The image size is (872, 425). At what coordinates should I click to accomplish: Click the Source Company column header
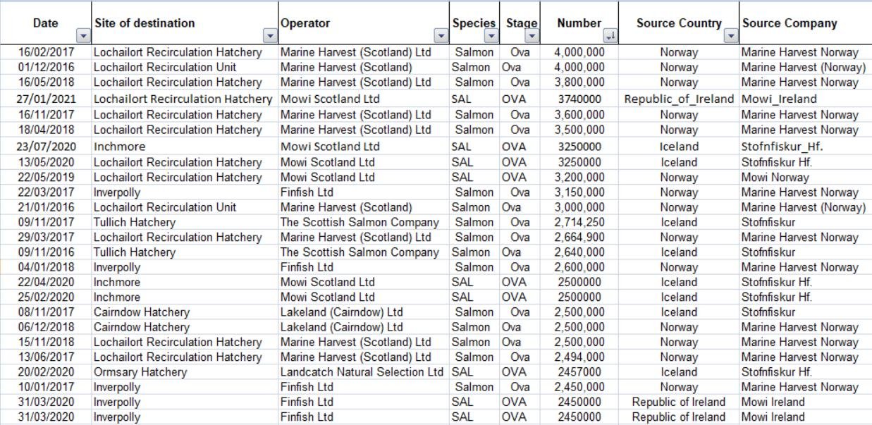[790, 23]
